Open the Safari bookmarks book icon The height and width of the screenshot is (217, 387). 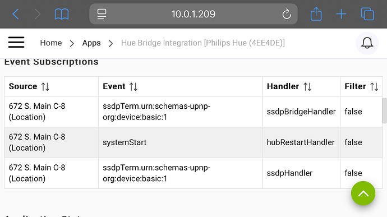click(x=62, y=14)
